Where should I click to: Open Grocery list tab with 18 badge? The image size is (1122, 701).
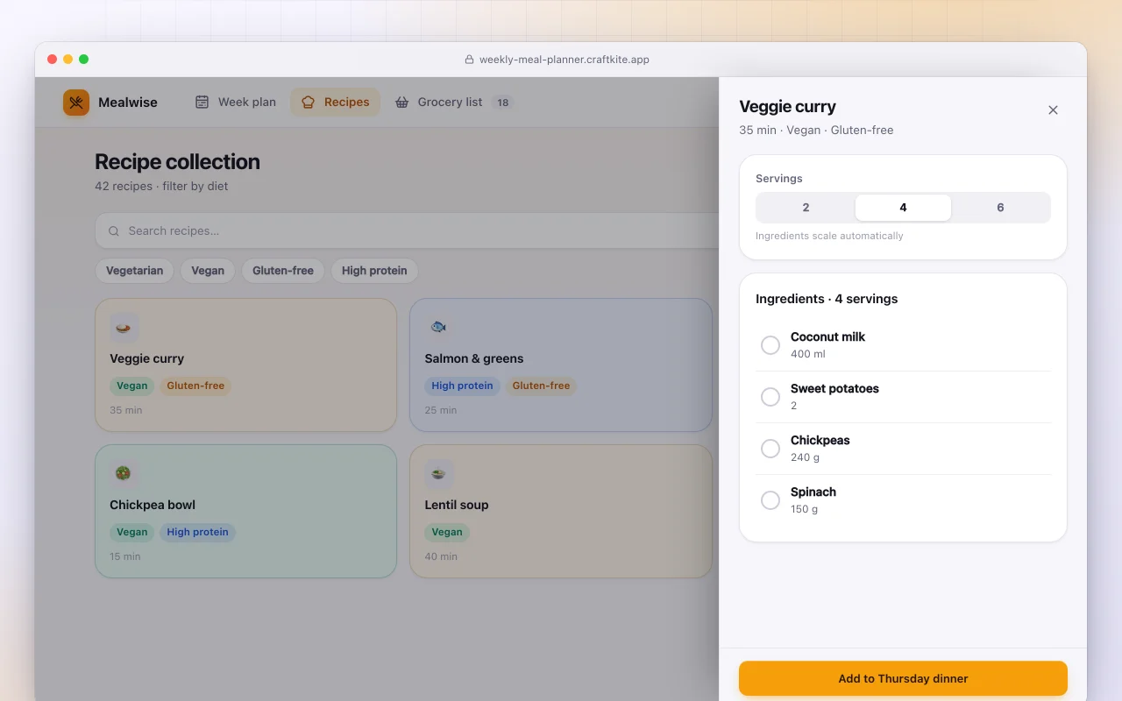(x=453, y=102)
